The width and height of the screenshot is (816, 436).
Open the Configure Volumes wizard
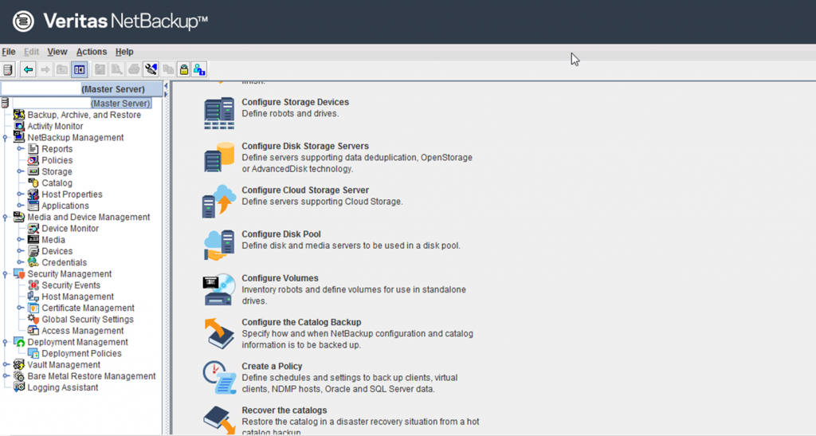pos(280,278)
